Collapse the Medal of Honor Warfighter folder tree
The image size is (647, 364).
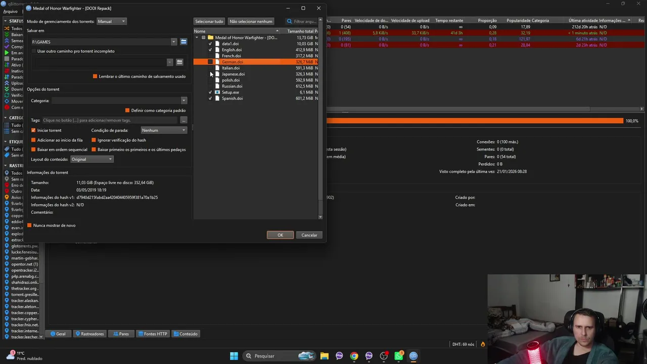pyautogui.click(x=197, y=37)
